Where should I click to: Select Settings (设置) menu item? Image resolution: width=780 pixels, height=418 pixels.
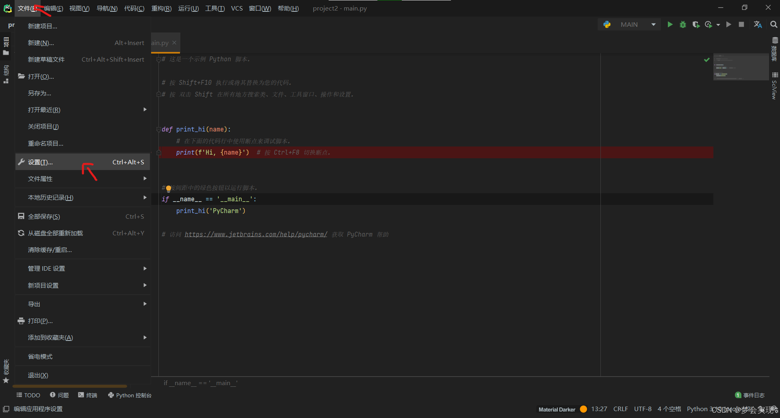(x=41, y=162)
